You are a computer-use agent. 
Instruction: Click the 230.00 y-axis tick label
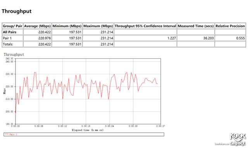tap(9, 74)
